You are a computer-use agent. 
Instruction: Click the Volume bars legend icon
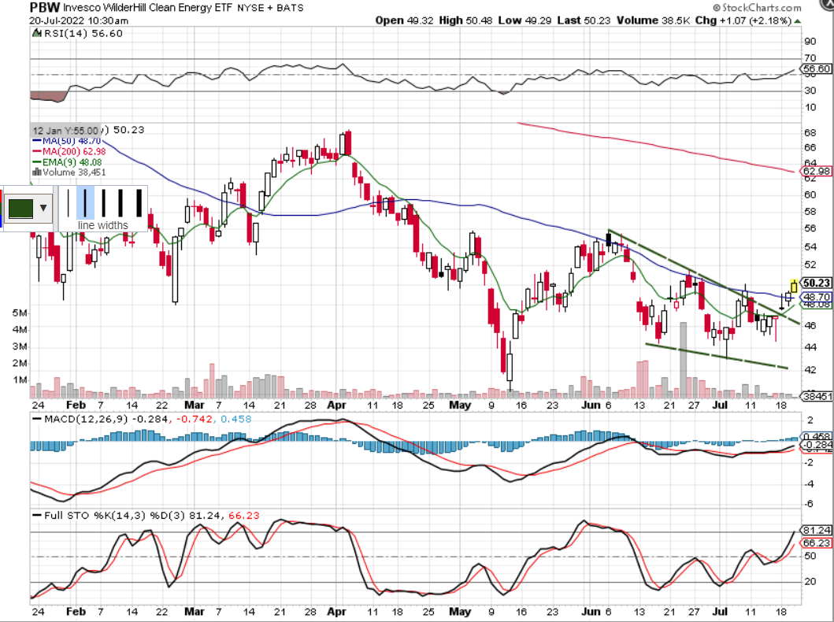37,172
